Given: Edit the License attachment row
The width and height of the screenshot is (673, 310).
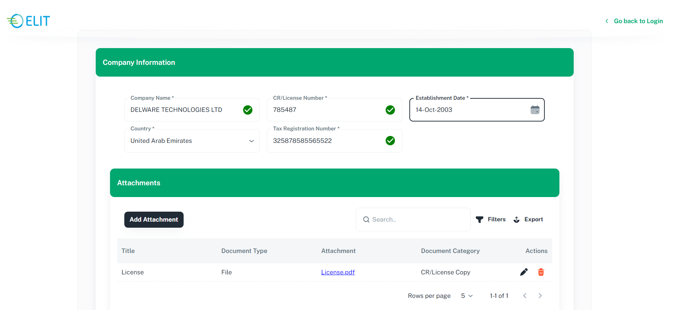Looking at the screenshot, I should click(524, 272).
